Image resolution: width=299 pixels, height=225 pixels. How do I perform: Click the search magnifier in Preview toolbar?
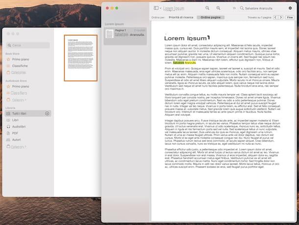pyautogui.click(x=242, y=8)
